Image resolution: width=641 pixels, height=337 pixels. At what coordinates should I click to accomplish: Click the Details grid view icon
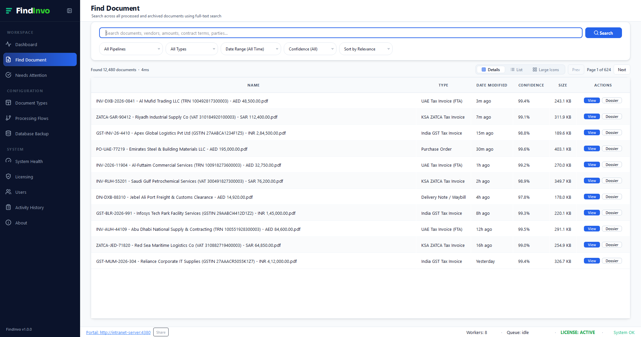[x=484, y=69]
